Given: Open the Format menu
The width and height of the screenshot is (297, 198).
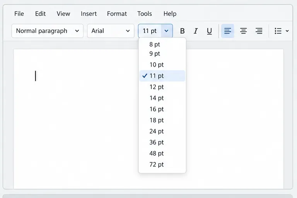Looking at the screenshot, I should [x=117, y=14].
